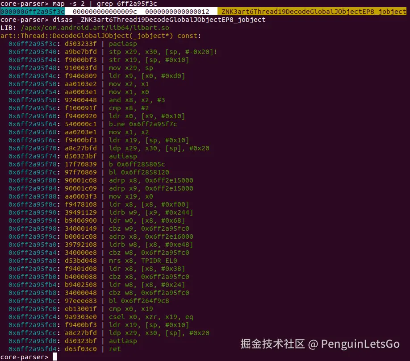Click the ret instruction on the last line
Screen dimensions: 410x361
[x=115, y=349]
